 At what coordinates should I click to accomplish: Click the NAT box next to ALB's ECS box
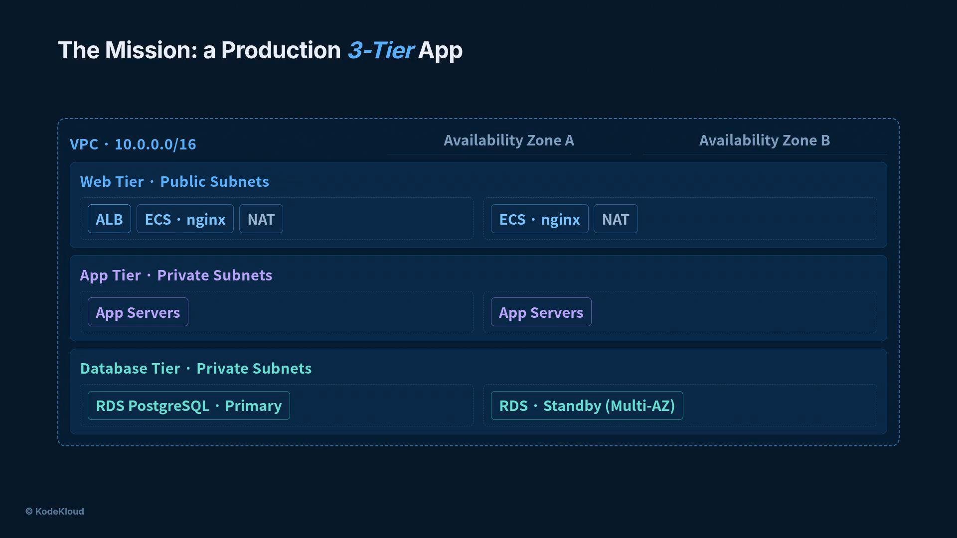[x=261, y=219]
